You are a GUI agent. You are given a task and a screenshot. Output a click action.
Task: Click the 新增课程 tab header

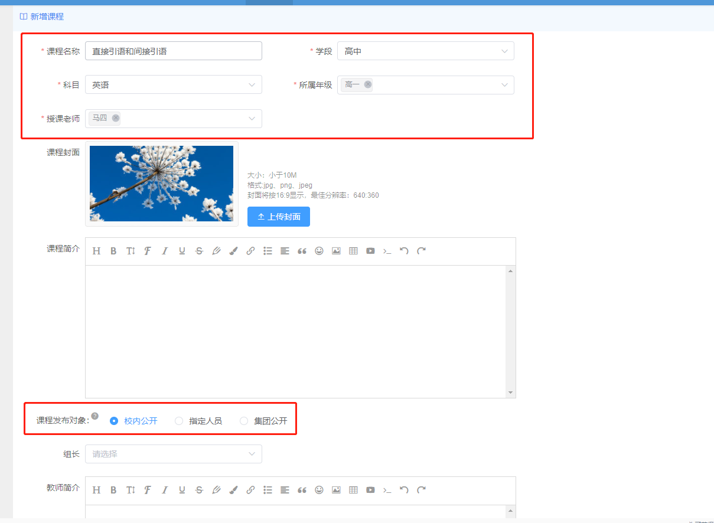click(x=42, y=17)
